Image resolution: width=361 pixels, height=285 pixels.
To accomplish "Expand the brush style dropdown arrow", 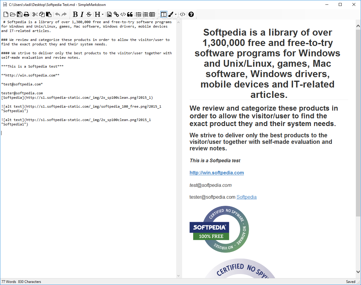I will 176,14.
